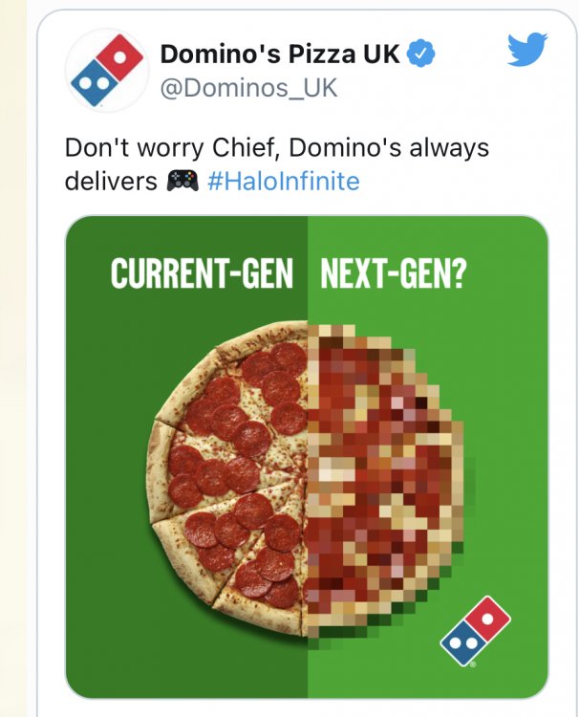This screenshot has width=579, height=717.
Task: Open the #HaloInfinite hashtag
Action: (283, 181)
